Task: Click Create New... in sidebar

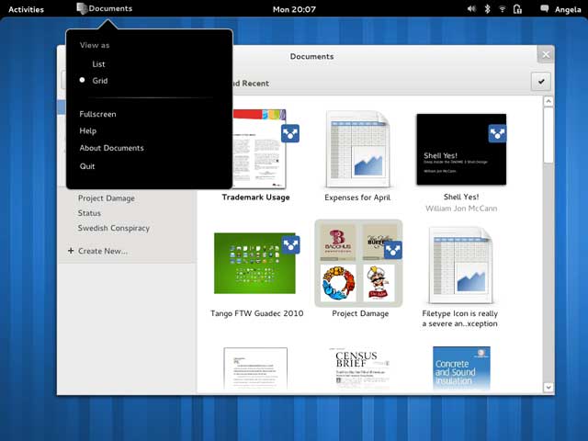Action: coord(97,251)
